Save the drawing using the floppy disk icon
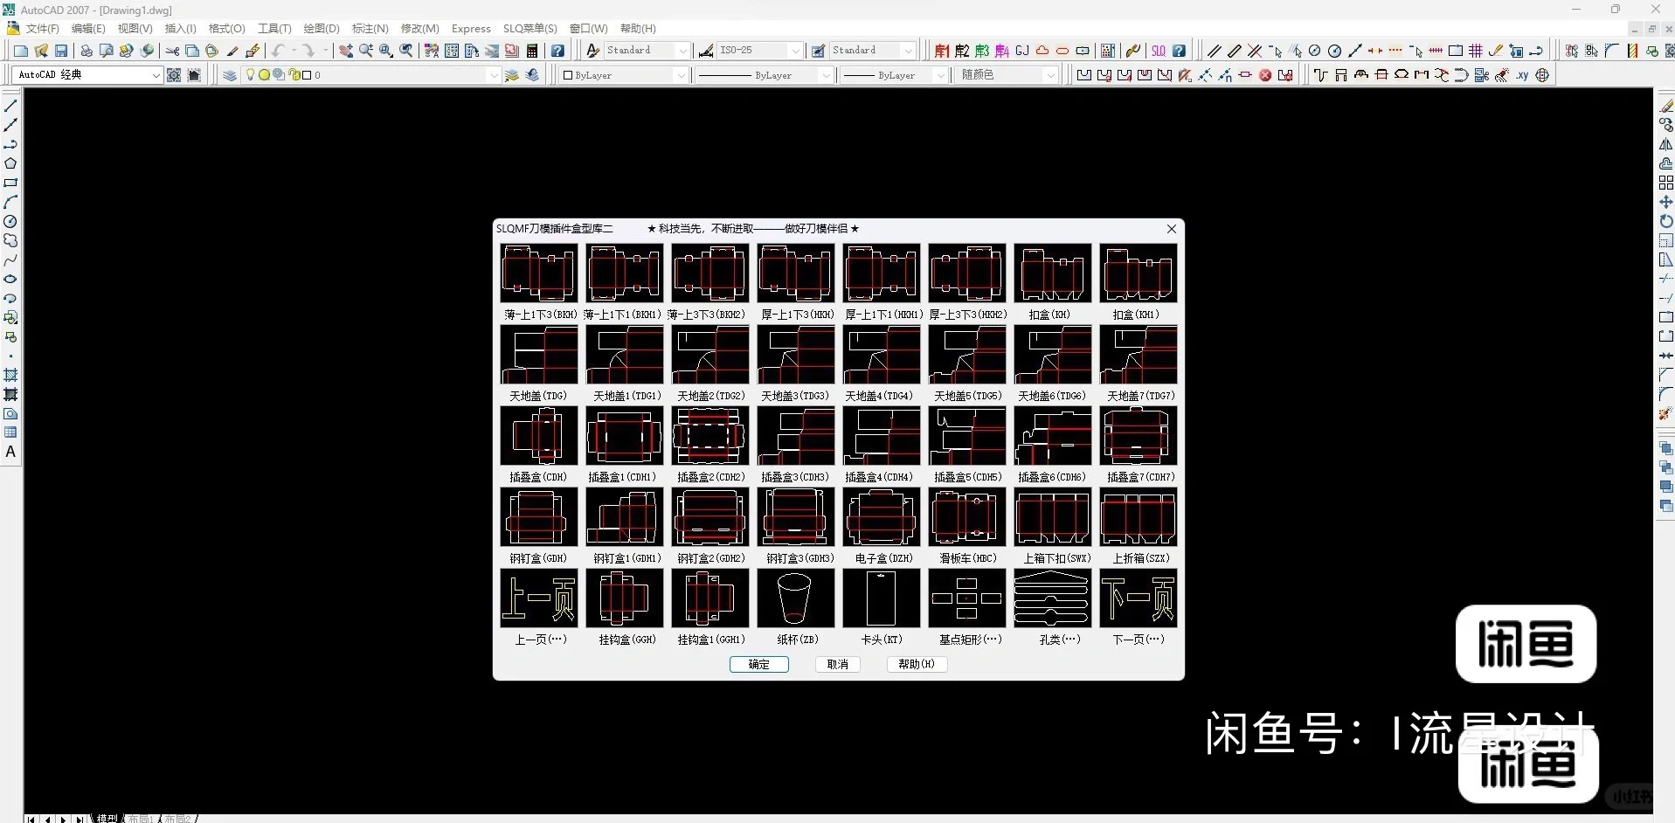The height and width of the screenshot is (823, 1675). (x=61, y=51)
